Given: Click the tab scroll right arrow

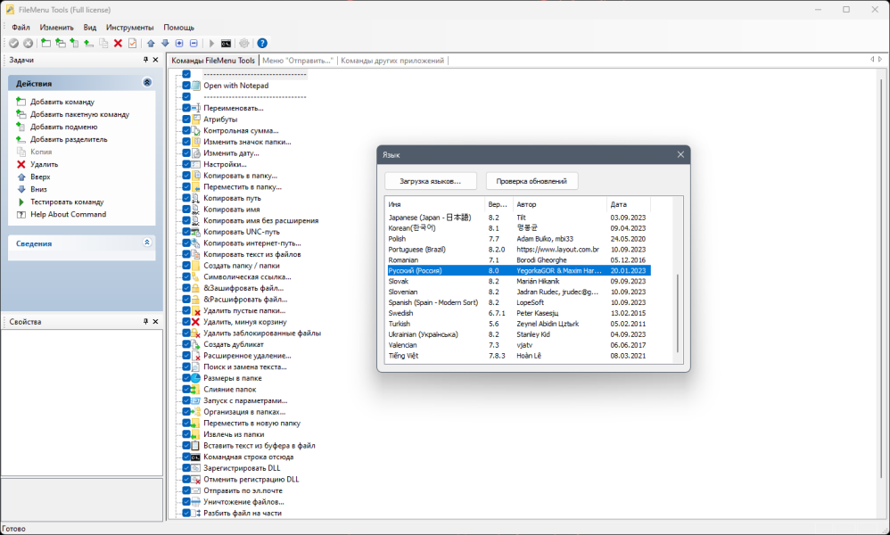Looking at the screenshot, I should point(880,60).
